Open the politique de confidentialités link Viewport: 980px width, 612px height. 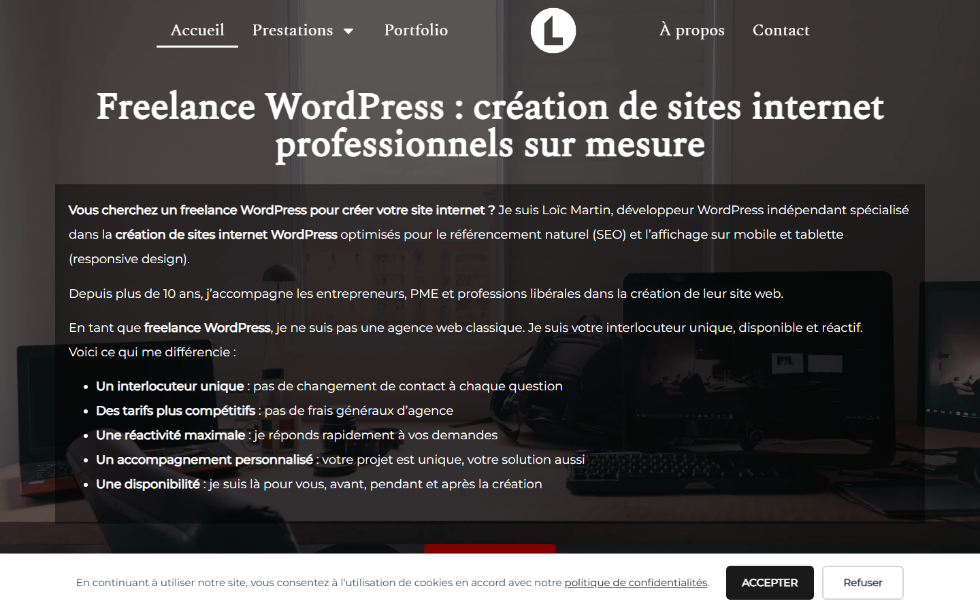[x=636, y=583]
